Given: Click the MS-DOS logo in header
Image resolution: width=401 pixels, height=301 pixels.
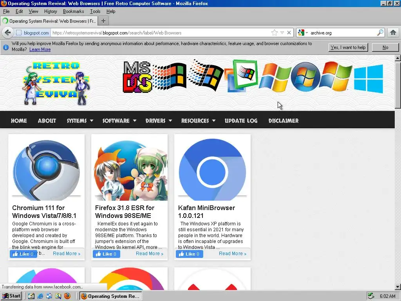Looking at the screenshot, I should 137,77.
